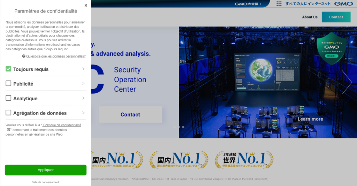Click the middle 国内No.1 security contest badge

(179, 160)
